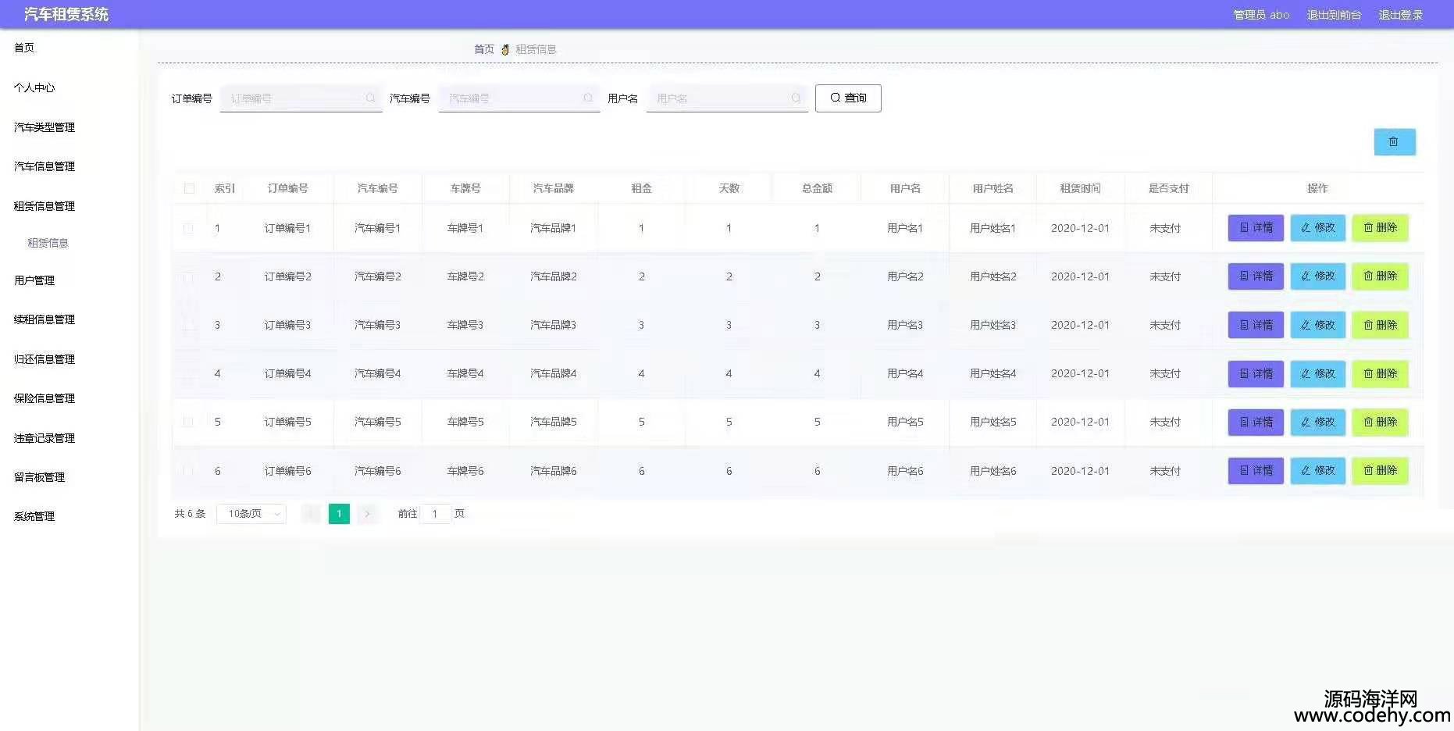Click 退出登录 in the top bar
Screen dimensions: 1454x731
(1400, 15)
